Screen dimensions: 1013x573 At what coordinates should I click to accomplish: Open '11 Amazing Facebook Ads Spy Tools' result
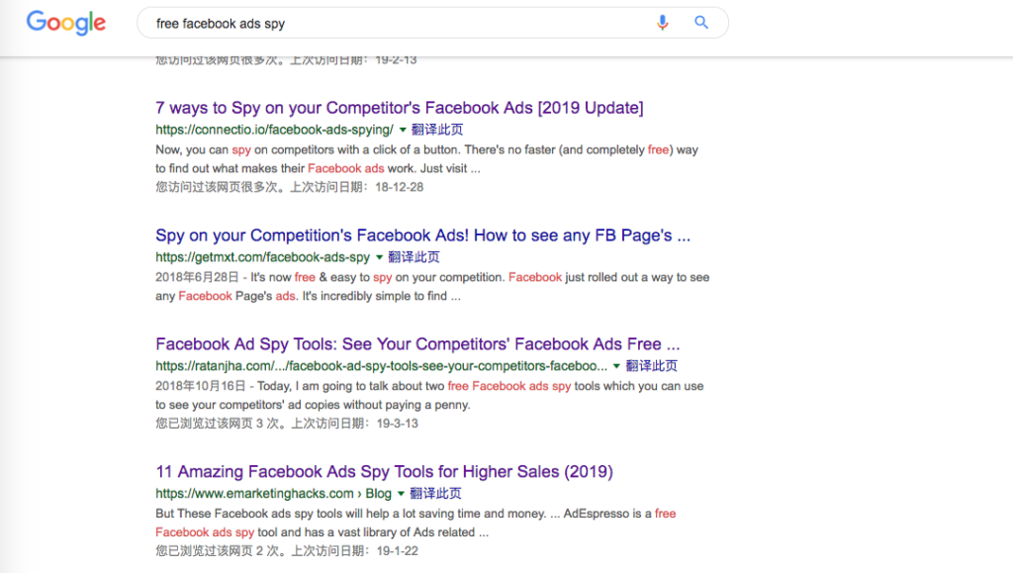[384, 472]
